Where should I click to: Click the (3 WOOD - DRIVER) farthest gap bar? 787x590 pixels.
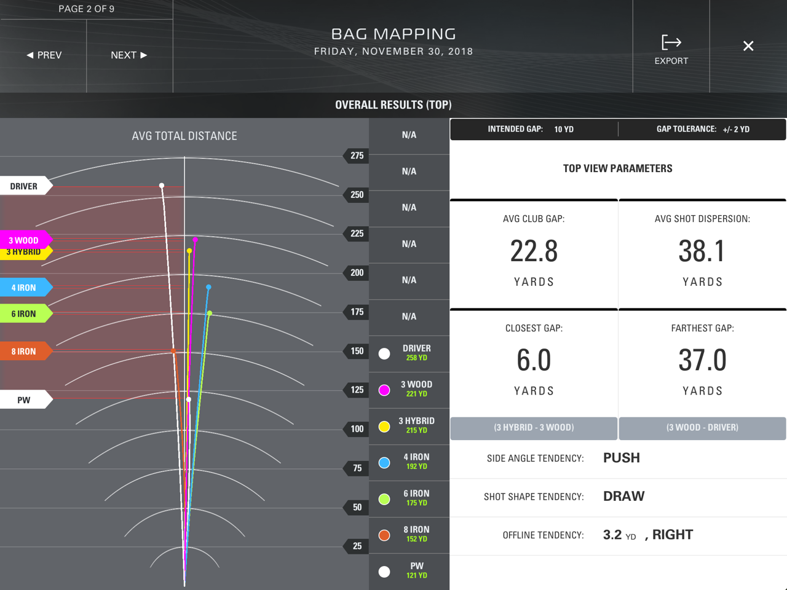pos(702,428)
